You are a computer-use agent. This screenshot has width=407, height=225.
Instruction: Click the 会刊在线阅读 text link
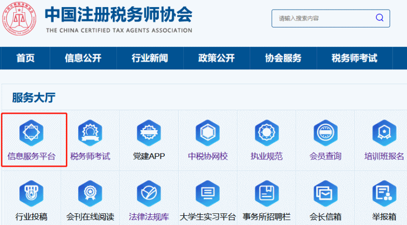(90, 217)
